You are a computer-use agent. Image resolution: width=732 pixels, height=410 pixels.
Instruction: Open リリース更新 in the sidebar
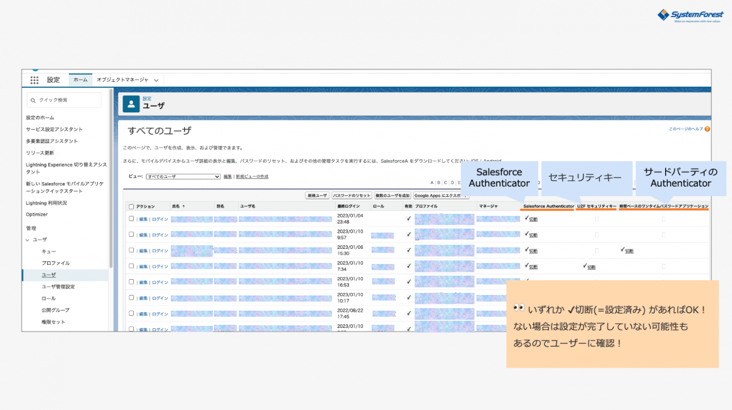pyautogui.click(x=40, y=153)
